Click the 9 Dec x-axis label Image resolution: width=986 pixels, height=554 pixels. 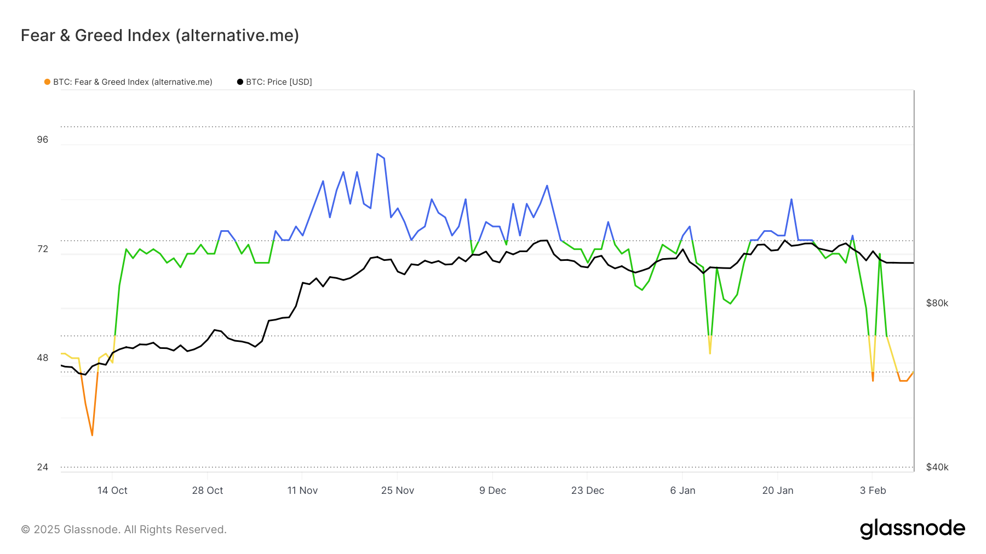point(492,491)
